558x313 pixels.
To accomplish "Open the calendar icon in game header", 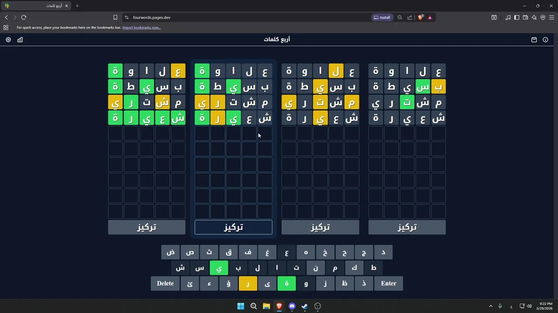I will pyautogui.click(x=534, y=40).
